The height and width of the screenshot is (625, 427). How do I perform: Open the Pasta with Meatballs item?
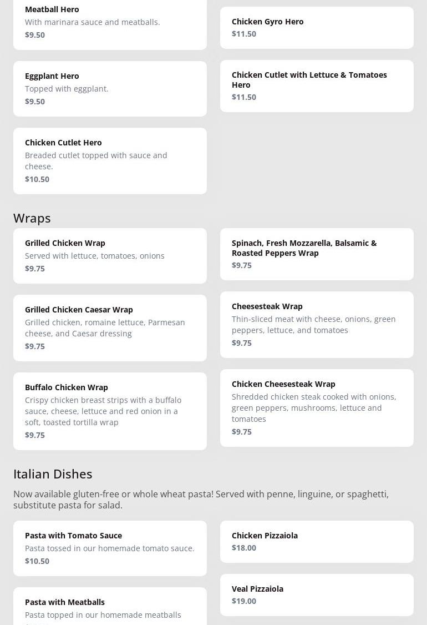pos(110,607)
